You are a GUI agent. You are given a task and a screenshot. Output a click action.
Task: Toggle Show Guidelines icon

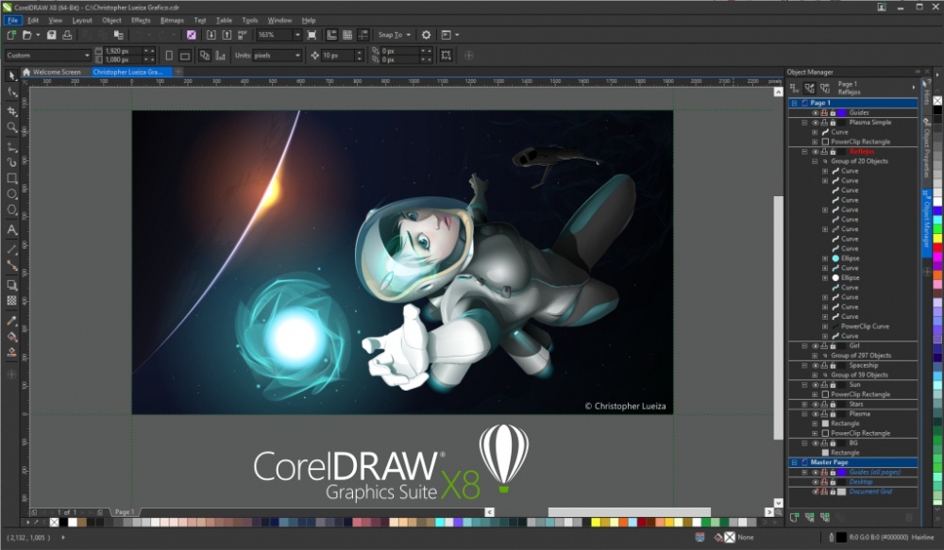tap(363, 35)
